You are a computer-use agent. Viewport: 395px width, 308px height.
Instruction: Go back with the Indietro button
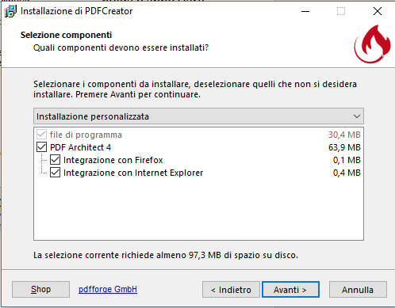(x=231, y=290)
